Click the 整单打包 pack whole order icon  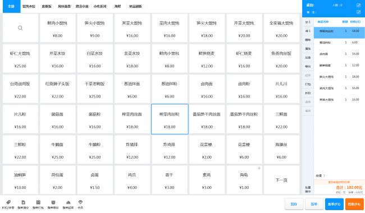tap(38, 202)
